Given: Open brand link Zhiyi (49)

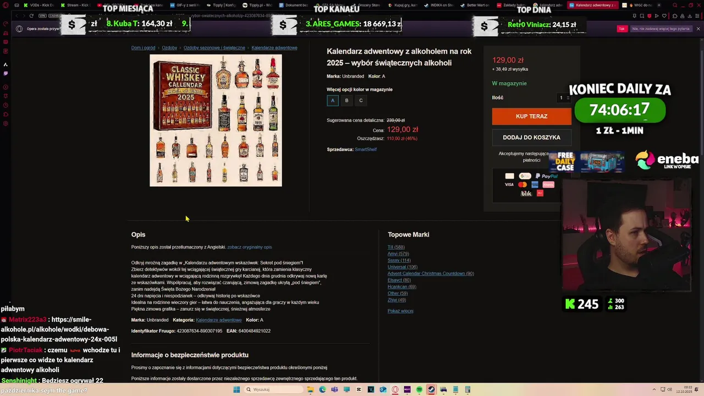Looking at the screenshot, I should [x=397, y=300].
